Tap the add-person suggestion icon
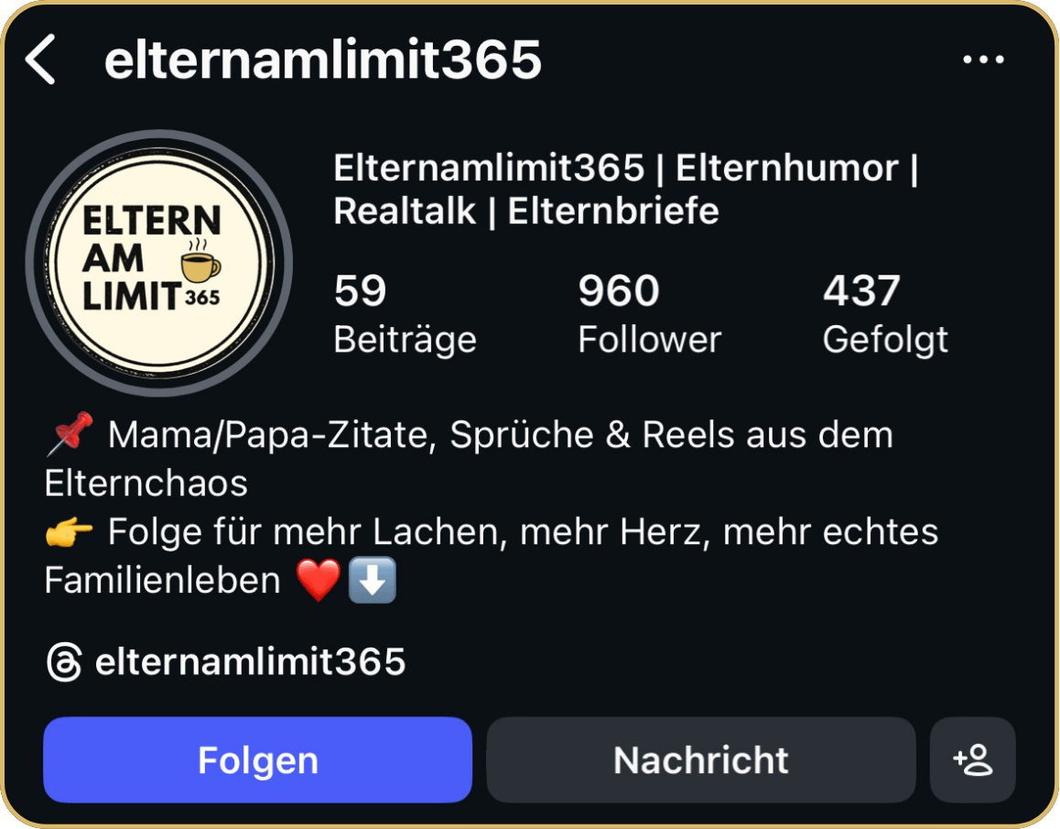Image resolution: width=1060 pixels, height=829 pixels. tap(972, 759)
